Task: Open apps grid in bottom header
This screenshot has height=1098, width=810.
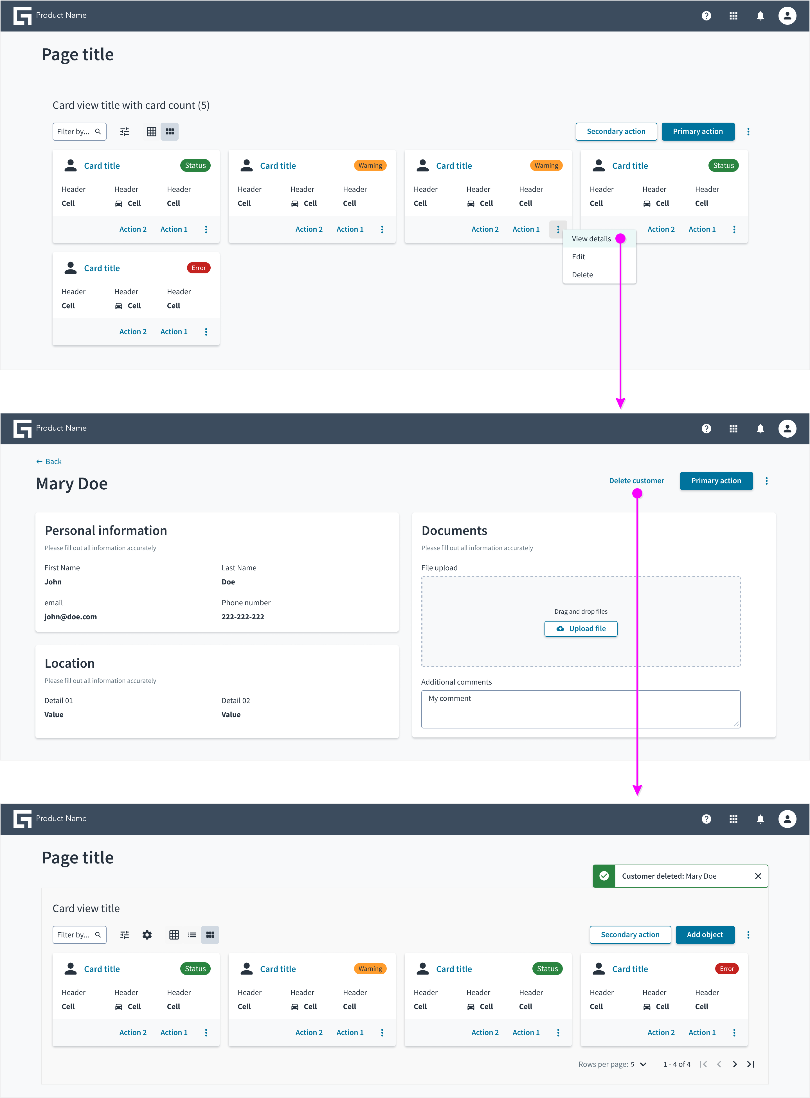Action: [733, 819]
